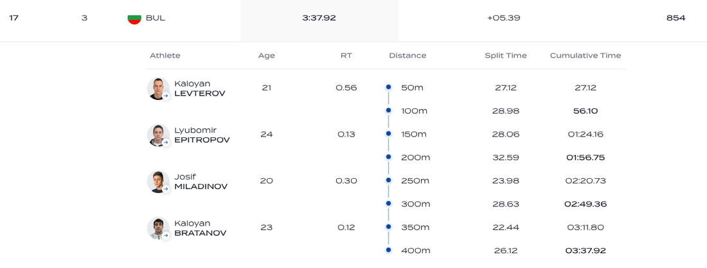
Task: Select Kaloyan Levterov's athlete photo
Action: tap(157, 88)
